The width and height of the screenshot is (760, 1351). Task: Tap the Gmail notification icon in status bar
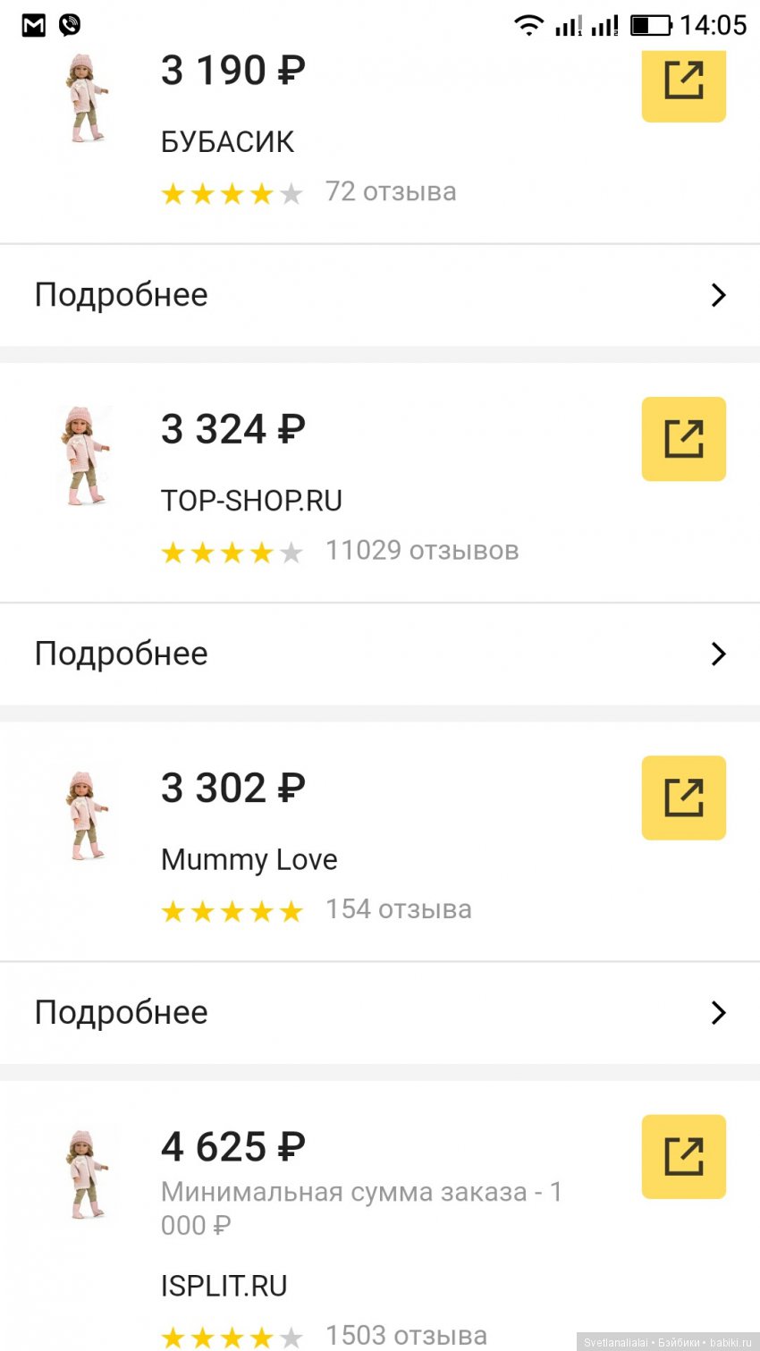pyautogui.click(x=34, y=25)
